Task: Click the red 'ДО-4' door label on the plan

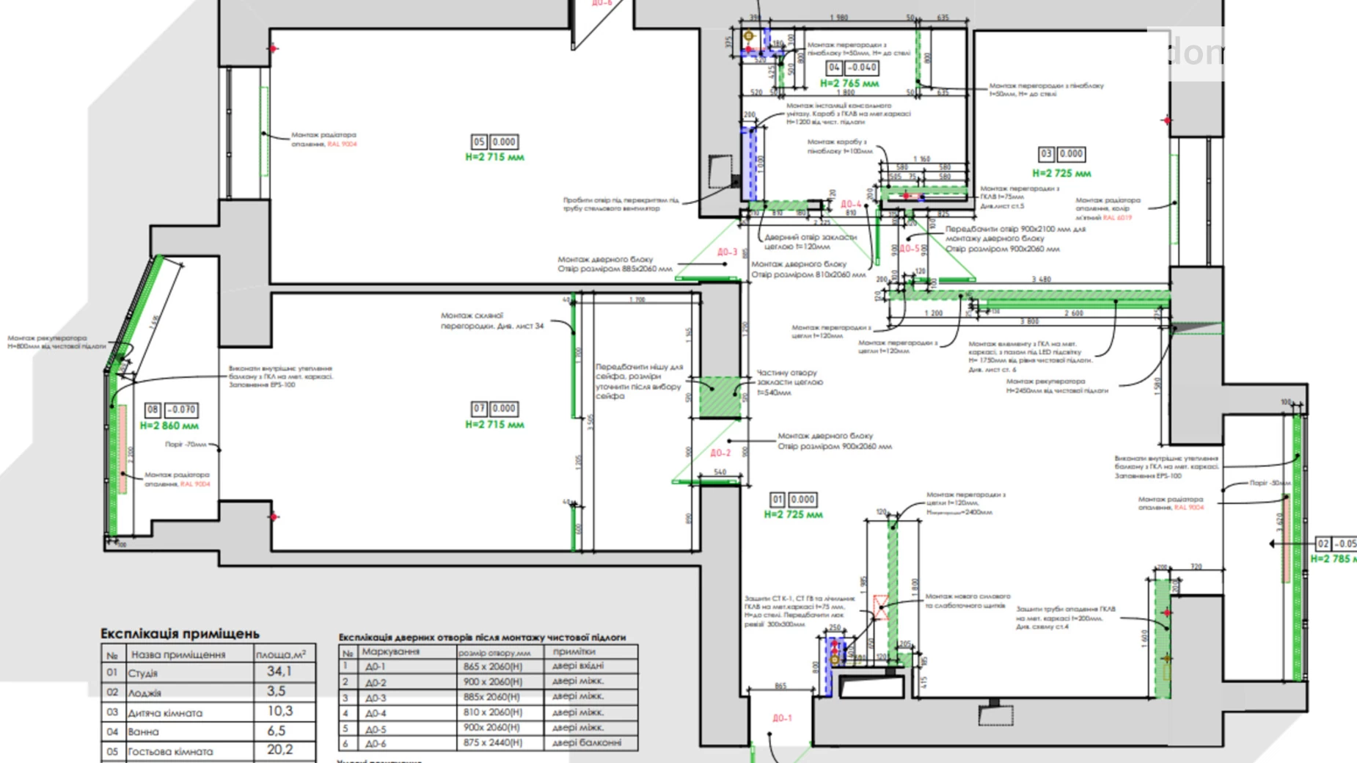Action: [x=851, y=204]
